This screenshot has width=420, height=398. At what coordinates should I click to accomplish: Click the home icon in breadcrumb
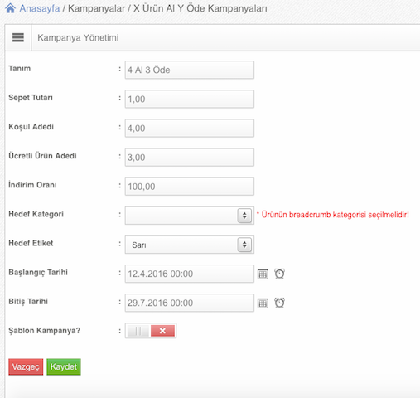[x=10, y=8]
